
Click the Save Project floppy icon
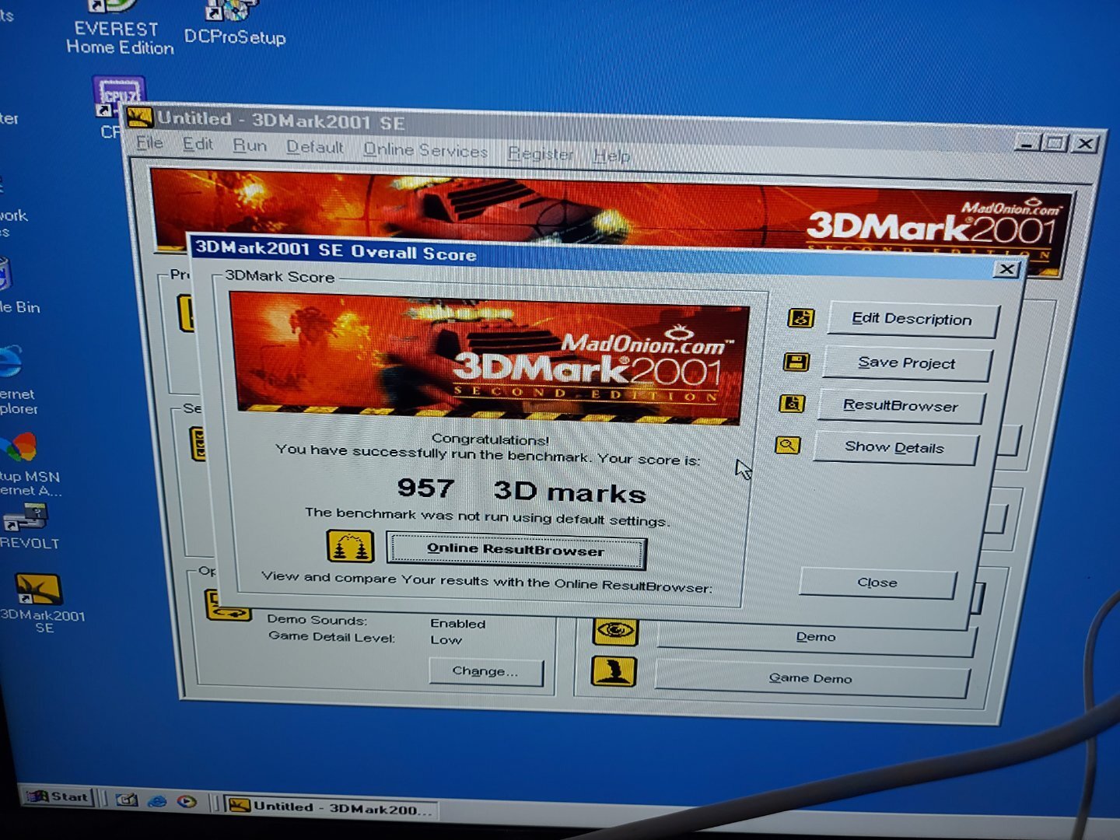pyautogui.click(x=796, y=362)
